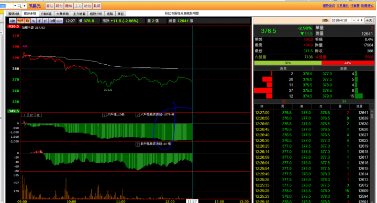Switch to the 主力籌圖 tab

coord(80,14)
